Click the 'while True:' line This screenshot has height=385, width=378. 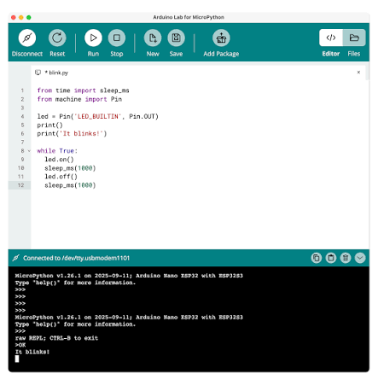click(57, 151)
